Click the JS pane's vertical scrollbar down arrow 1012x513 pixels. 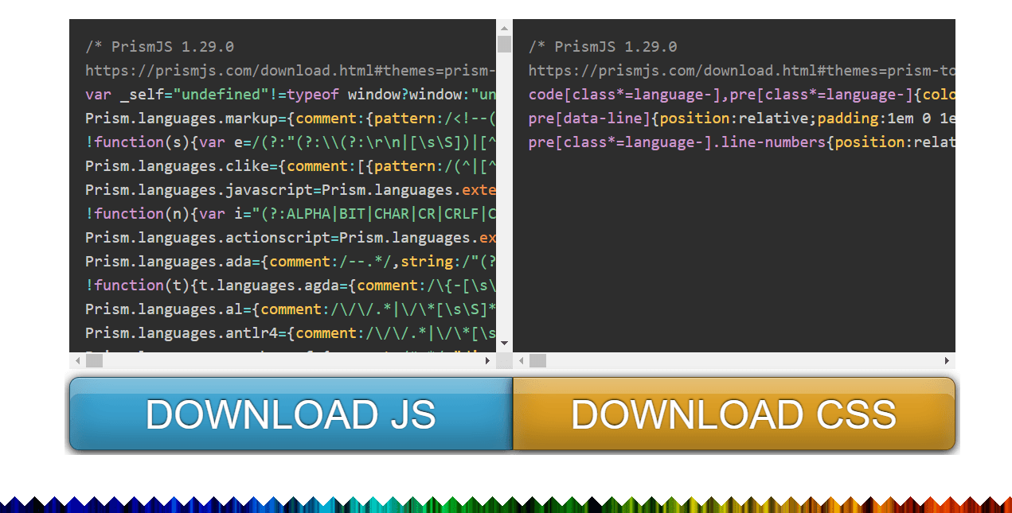504,344
